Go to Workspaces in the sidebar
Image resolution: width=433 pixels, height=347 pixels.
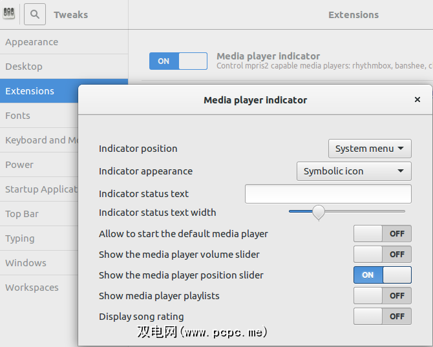click(32, 288)
